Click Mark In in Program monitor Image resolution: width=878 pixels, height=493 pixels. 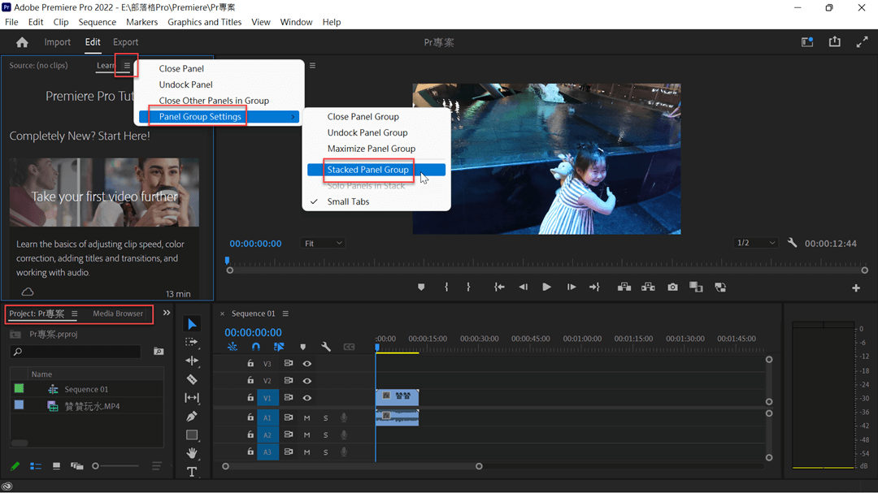tap(446, 287)
